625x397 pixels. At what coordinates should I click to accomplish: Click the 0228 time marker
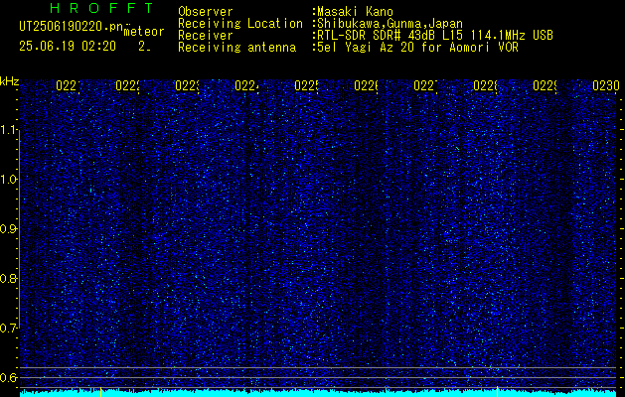pyautogui.click(x=486, y=85)
